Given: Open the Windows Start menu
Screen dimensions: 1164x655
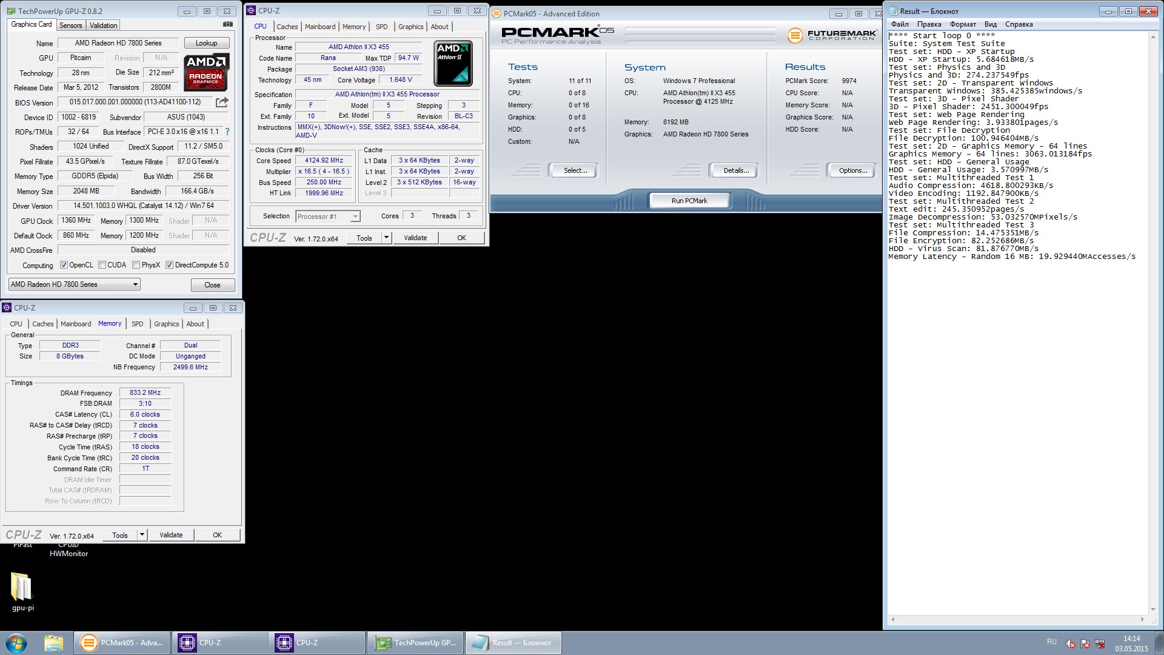Looking at the screenshot, I should (x=16, y=643).
